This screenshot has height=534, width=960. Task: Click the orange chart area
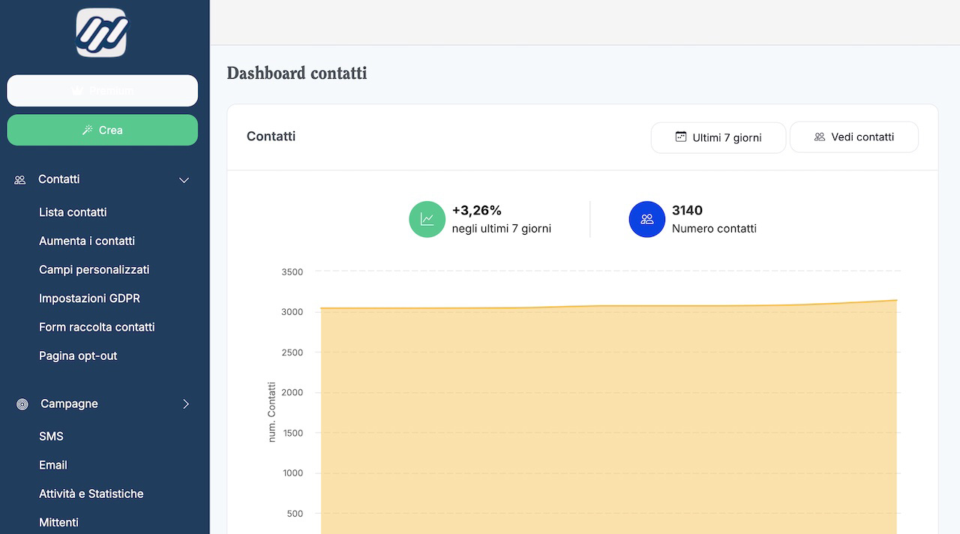click(x=607, y=420)
